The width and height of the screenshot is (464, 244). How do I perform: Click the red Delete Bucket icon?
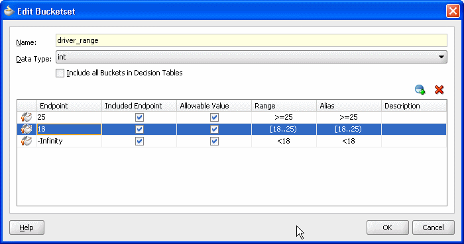click(439, 89)
